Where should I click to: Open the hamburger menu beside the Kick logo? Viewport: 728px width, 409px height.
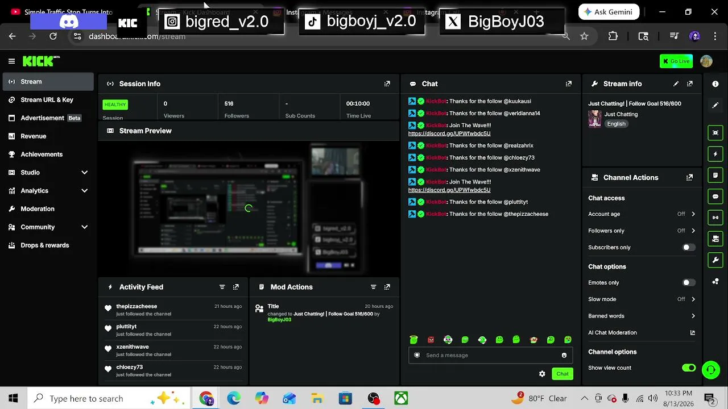click(x=11, y=61)
